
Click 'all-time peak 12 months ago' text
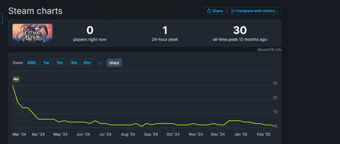240,39
